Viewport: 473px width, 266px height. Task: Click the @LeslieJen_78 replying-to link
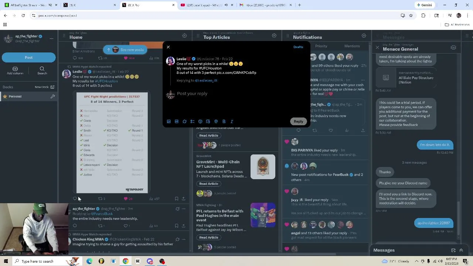tap(206, 81)
